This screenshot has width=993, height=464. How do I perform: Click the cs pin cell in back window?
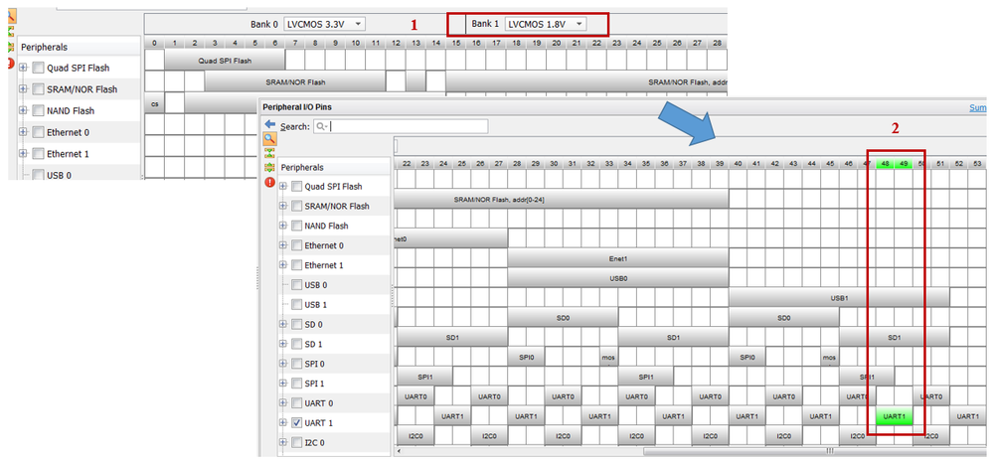(x=154, y=103)
